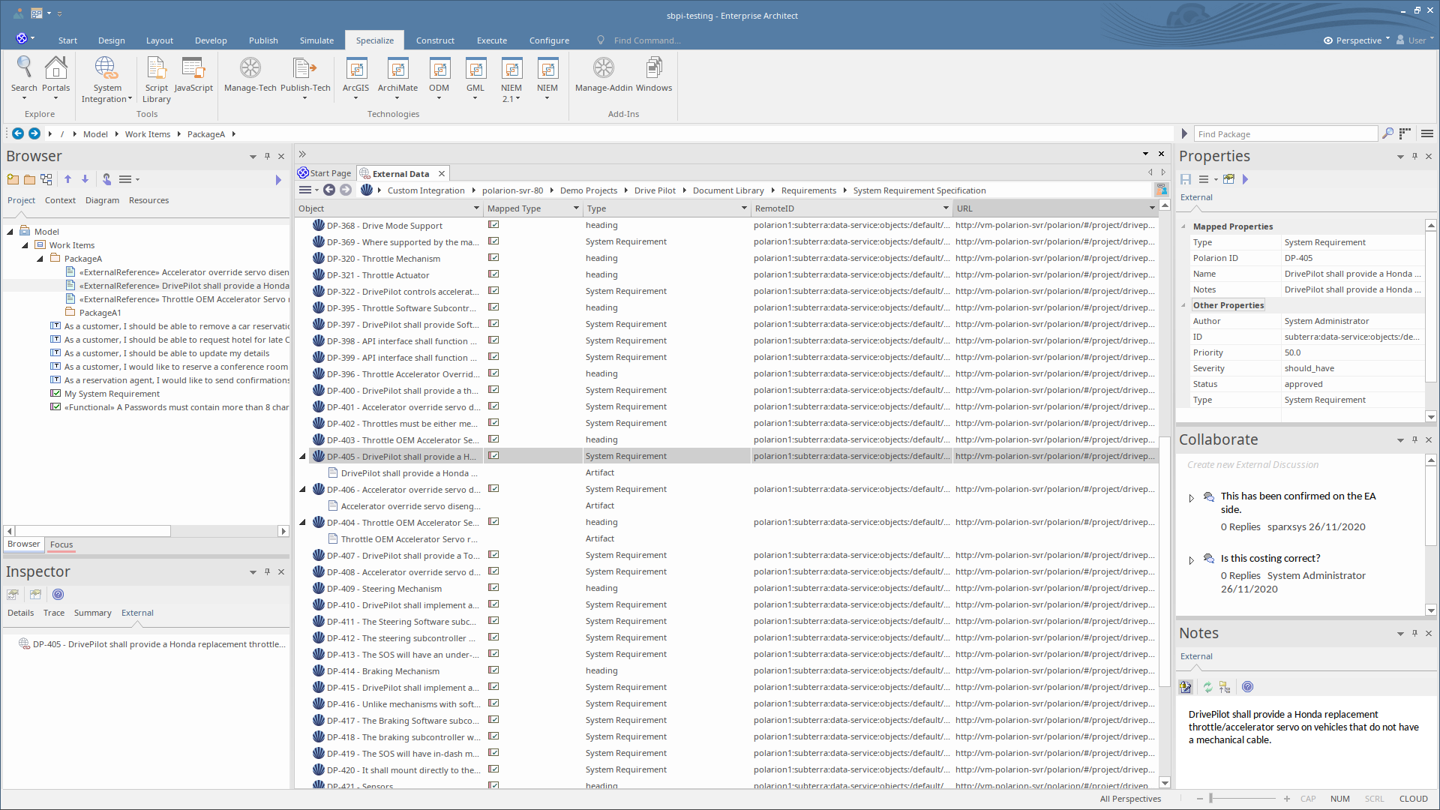Click the refresh icon in the Notes toolbar

coord(1207,687)
